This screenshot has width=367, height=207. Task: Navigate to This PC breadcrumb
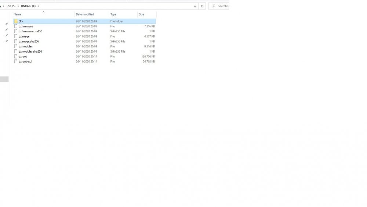pos(11,6)
